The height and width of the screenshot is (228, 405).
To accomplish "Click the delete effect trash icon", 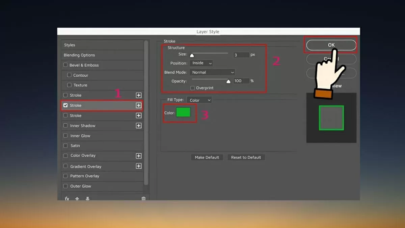I will (x=143, y=199).
